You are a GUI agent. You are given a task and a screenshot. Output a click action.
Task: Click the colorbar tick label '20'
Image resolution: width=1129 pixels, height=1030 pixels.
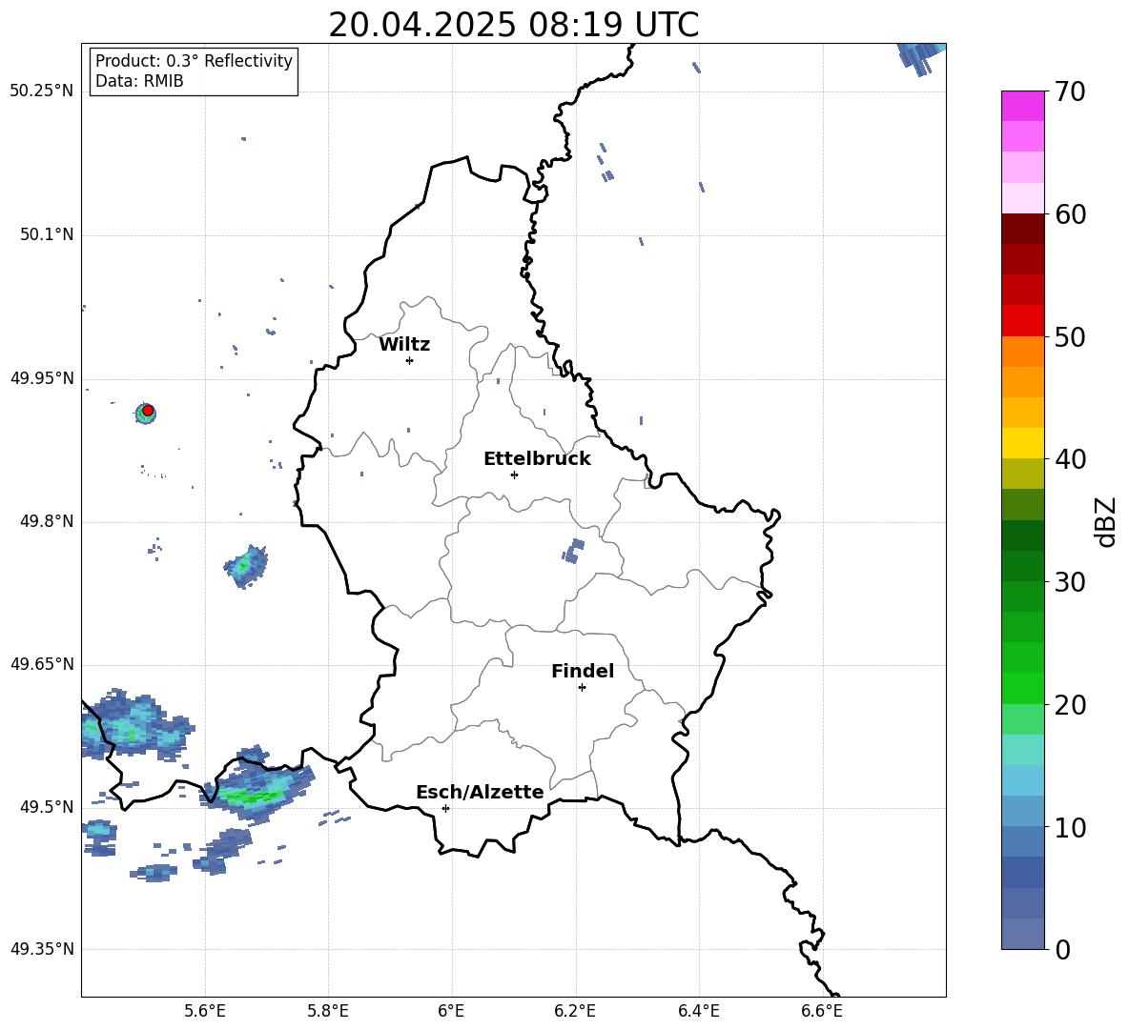(x=1070, y=705)
